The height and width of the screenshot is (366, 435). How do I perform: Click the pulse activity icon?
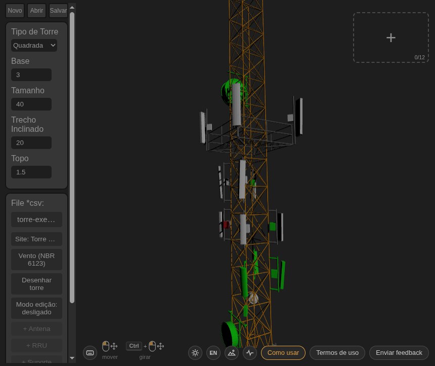coord(250,353)
